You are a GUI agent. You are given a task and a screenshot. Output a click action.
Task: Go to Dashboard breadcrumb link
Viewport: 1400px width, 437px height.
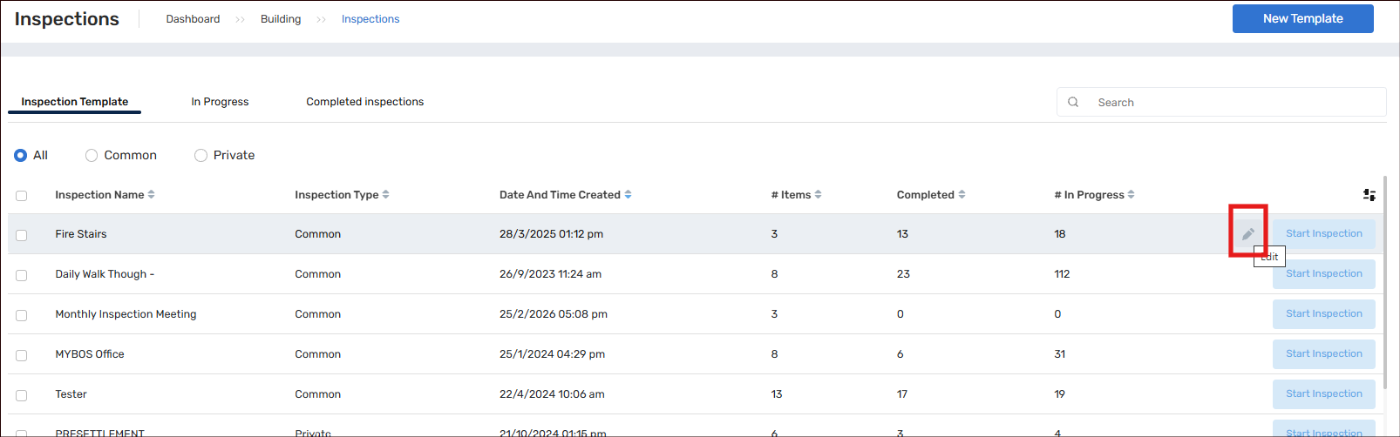tap(193, 19)
